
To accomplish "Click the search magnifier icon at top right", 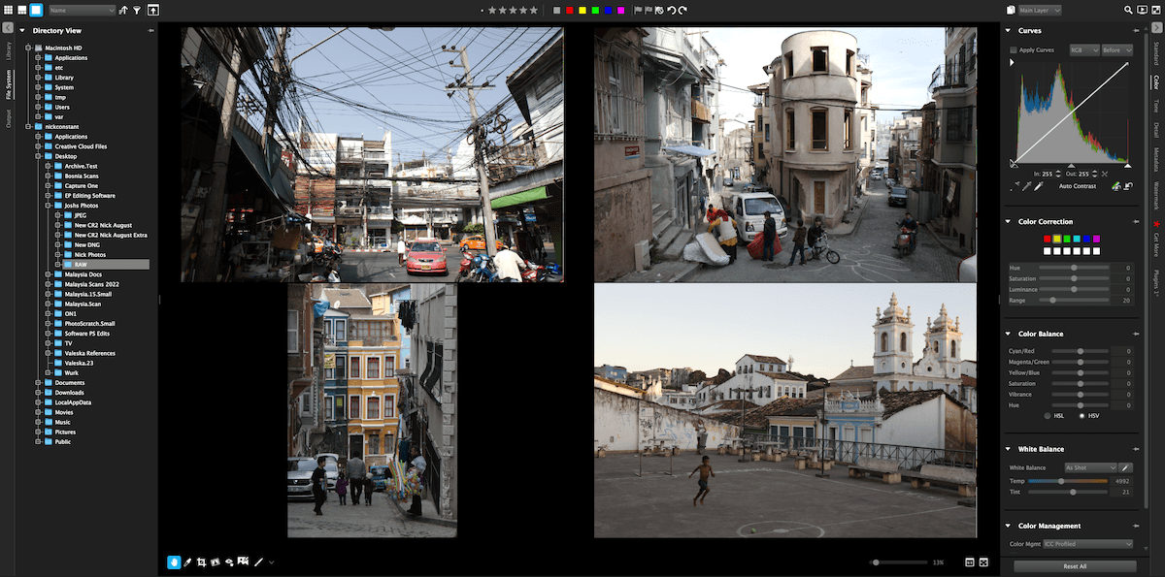I will point(1128,10).
